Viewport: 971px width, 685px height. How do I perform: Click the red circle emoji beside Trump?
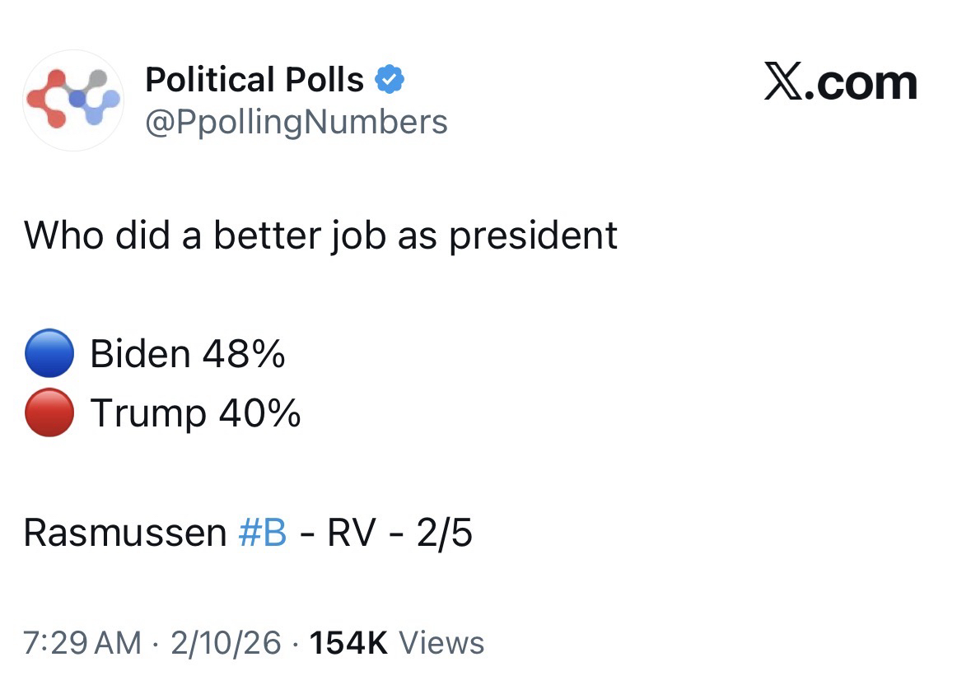50,412
